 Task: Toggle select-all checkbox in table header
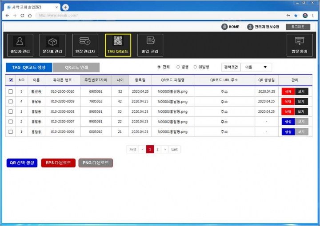[x=11, y=80]
